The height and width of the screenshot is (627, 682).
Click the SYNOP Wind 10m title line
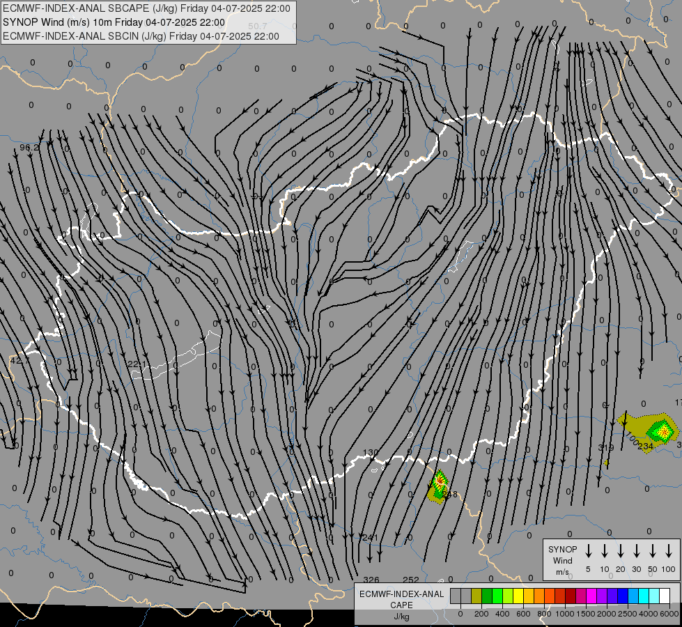114,22
